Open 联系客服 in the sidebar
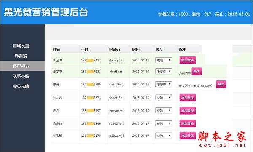This screenshot has height=152, width=253. (21, 76)
